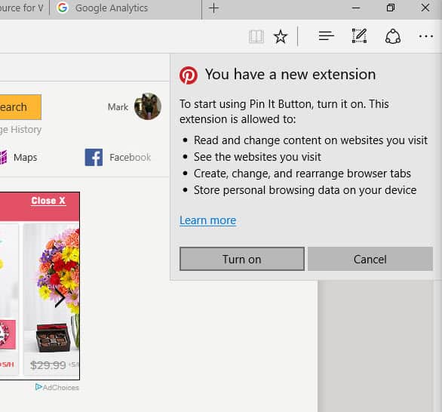Open the AdChoices icon link
This screenshot has width=442, height=412.
[57, 387]
